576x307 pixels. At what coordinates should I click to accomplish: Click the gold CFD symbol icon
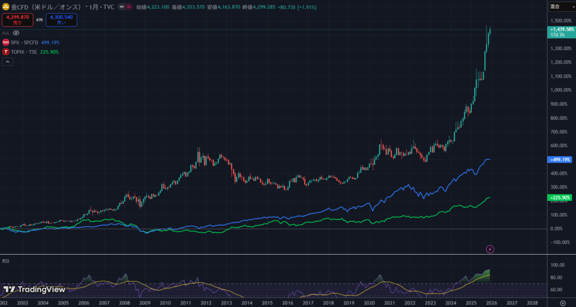pos(5,7)
